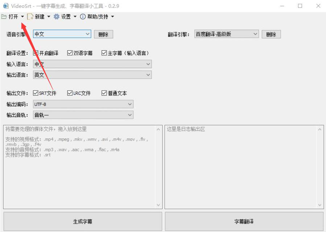The width and height of the screenshot is (326, 232).
Task: Click the 字幕翻译 button
Action: coord(244,222)
